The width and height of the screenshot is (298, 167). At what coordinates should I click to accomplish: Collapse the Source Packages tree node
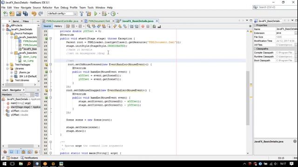[x=7, y=33]
